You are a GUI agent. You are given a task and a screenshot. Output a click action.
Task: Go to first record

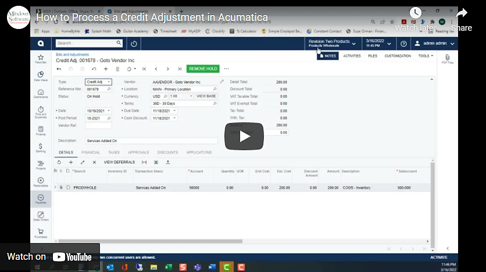pos(144,69)
